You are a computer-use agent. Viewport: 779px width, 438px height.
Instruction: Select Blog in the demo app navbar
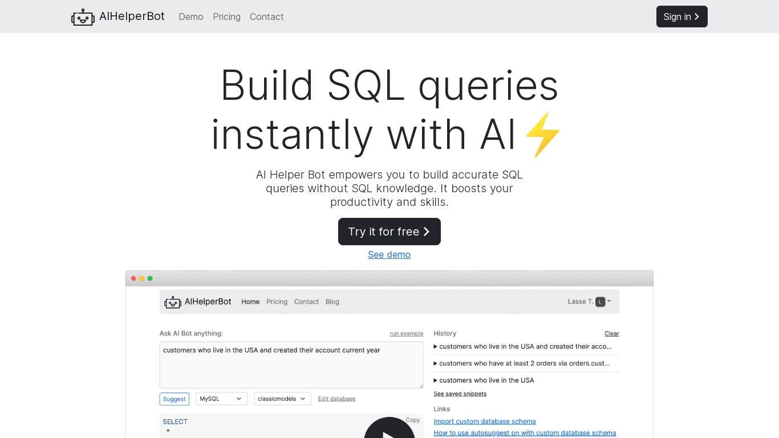coord(332,302)
